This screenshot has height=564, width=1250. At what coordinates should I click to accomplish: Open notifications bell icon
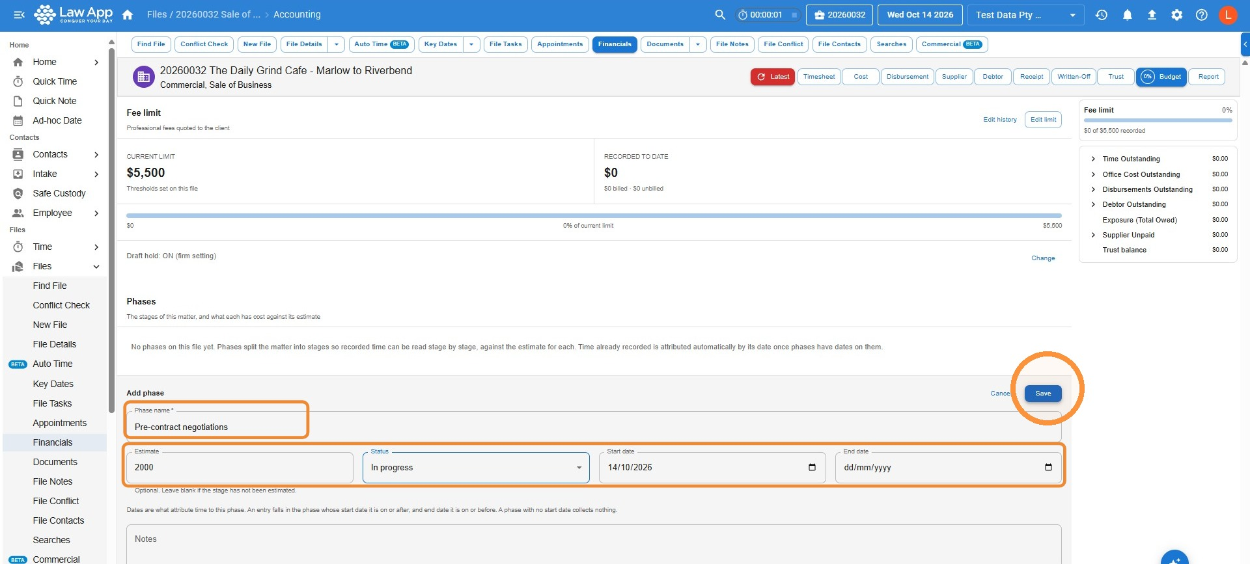pyautogui.click(x=1127, y=14)
